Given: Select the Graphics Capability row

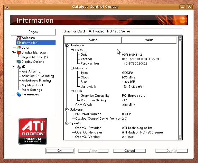Looking at the screenshot, I should click(x=121, y=96).
